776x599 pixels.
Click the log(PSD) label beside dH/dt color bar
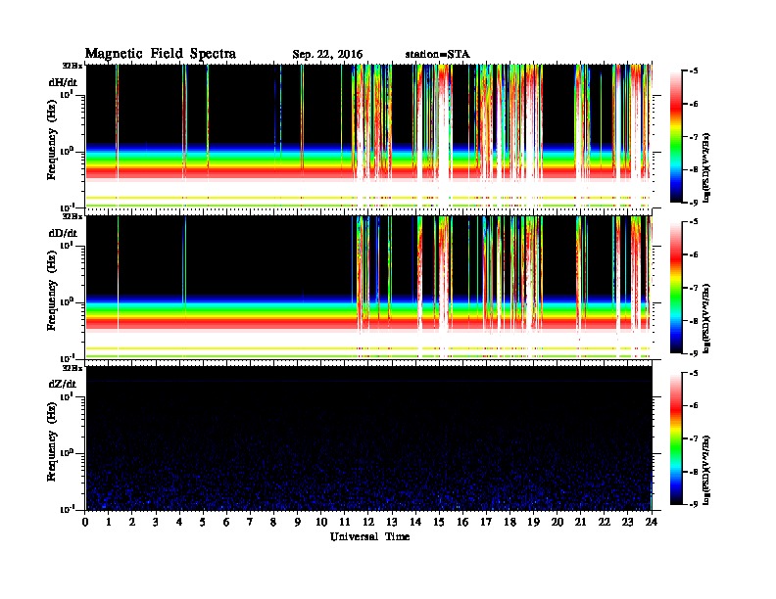point(706,167)
